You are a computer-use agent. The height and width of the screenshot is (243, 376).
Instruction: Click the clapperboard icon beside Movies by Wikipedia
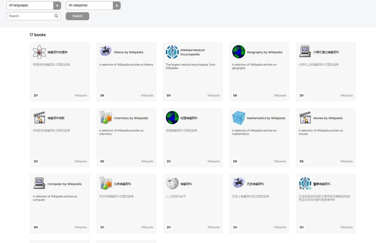tap(305, 118)
